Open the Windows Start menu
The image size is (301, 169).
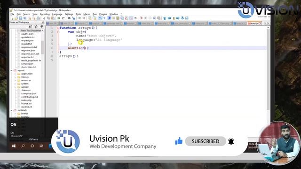pyautogui.click(x=14, y=146)
